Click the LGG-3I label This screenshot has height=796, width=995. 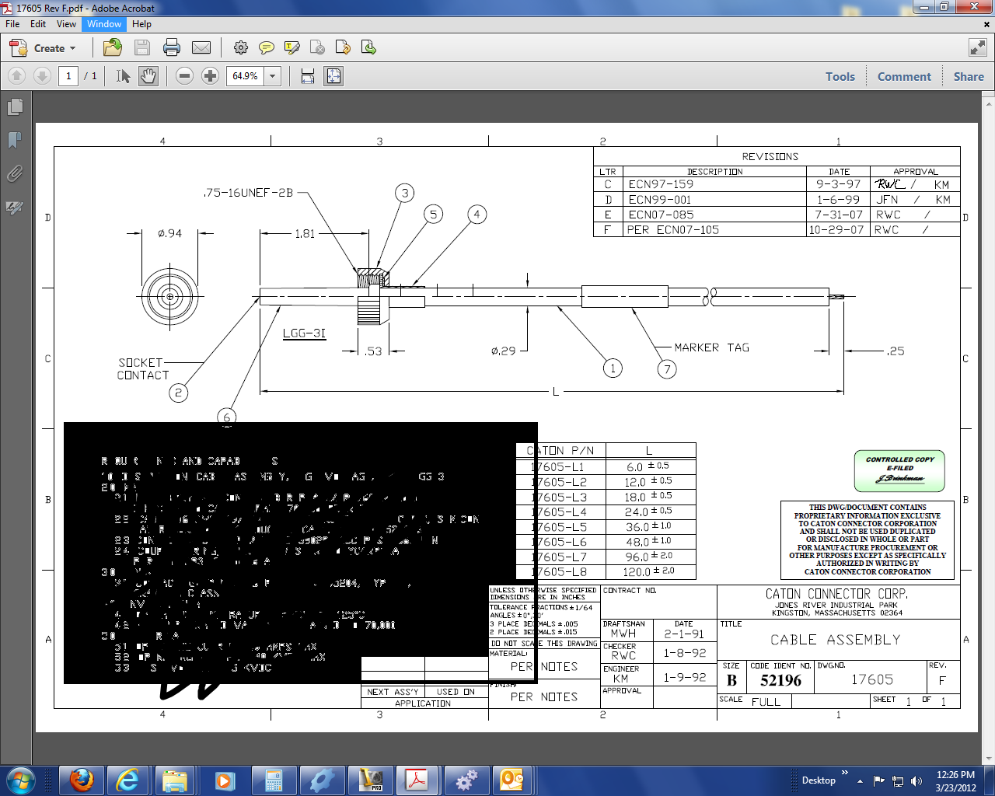click(304, 333)
